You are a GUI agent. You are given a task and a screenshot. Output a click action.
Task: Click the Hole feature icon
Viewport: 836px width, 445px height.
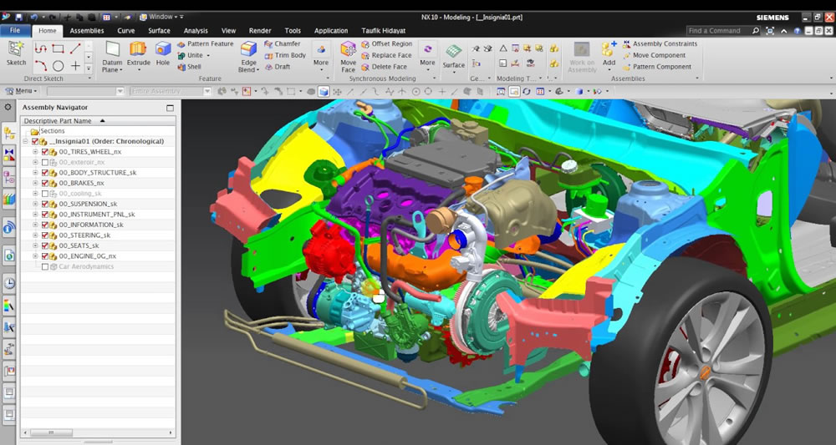click(x=162, y=53)
